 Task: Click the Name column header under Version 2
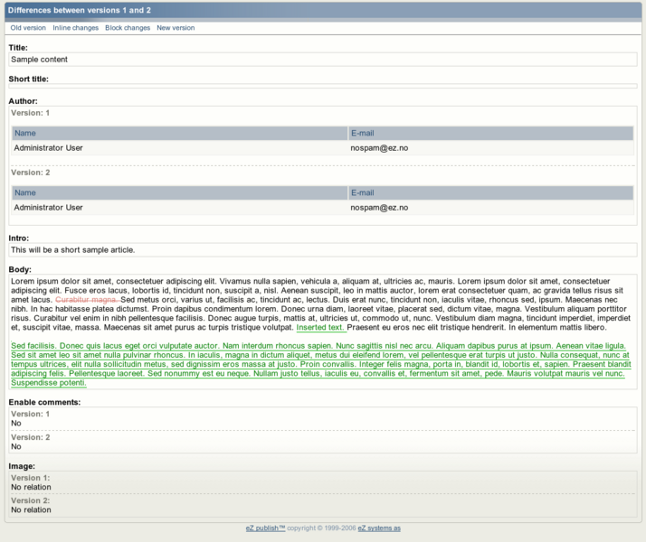[x=179, y=192]
